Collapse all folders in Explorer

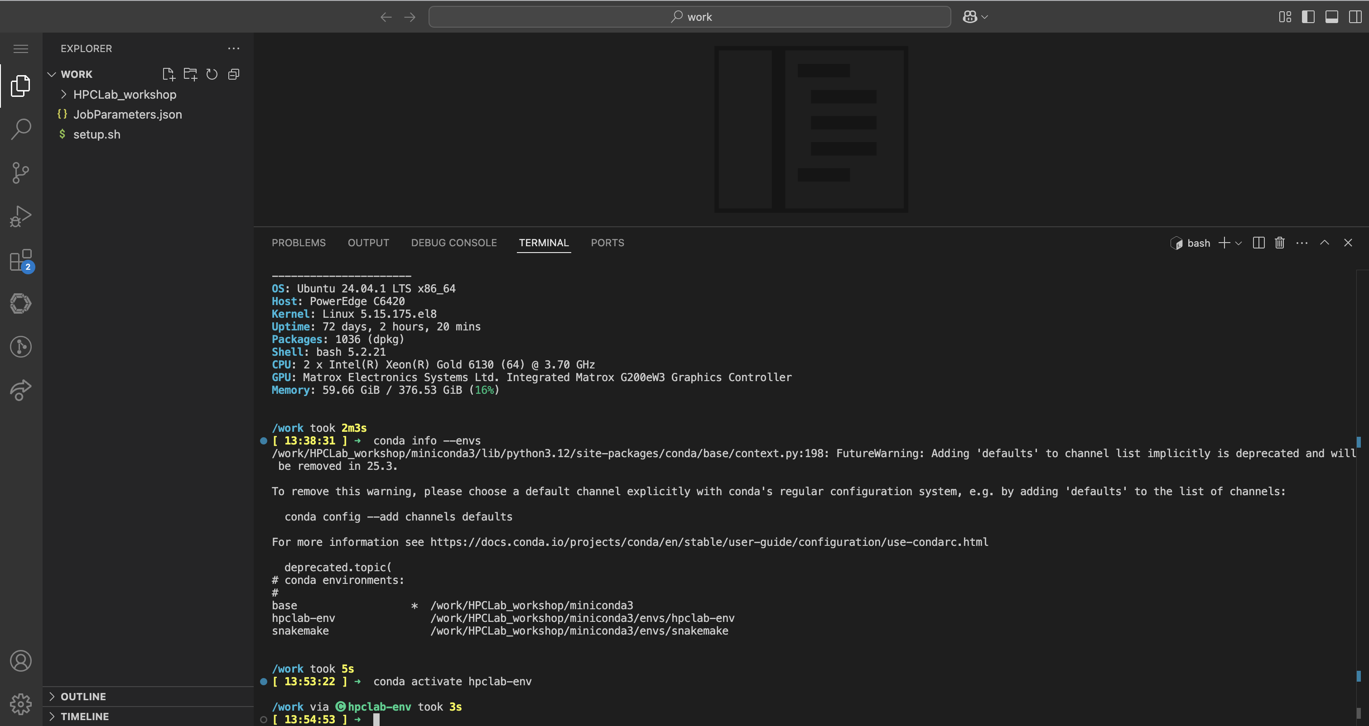pos(234,74)
